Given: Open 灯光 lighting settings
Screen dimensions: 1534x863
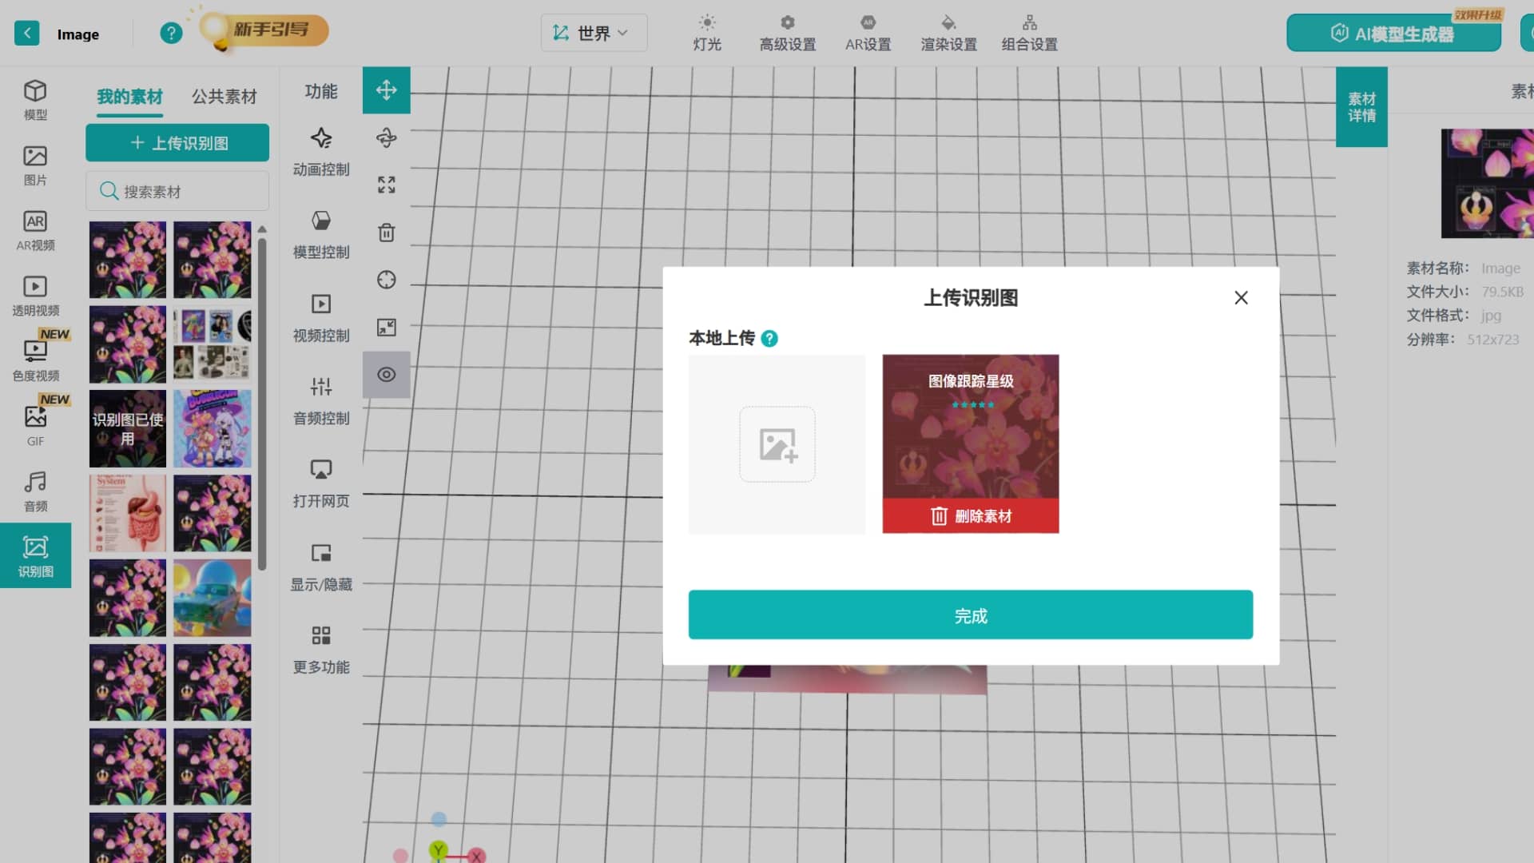Looking at the screenshot, I should 707,33.
